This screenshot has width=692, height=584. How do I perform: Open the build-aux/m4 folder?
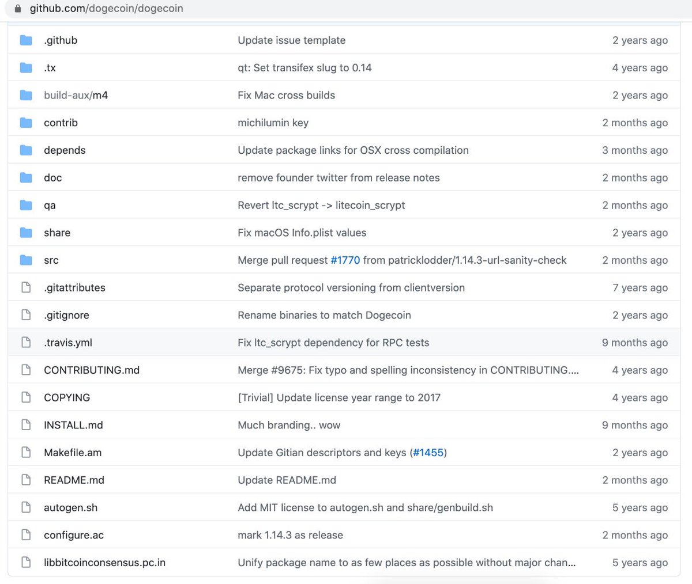(x=76, y=95)
